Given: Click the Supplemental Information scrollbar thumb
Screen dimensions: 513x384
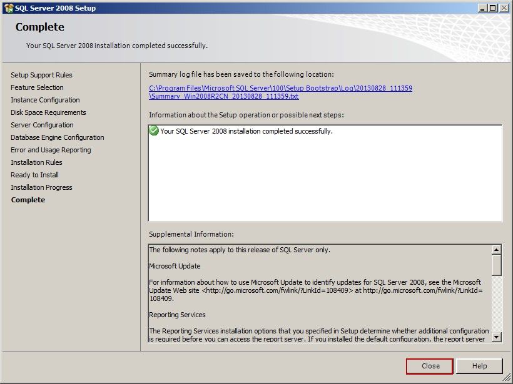Looking at the screenshot, I should coord(496,265).
